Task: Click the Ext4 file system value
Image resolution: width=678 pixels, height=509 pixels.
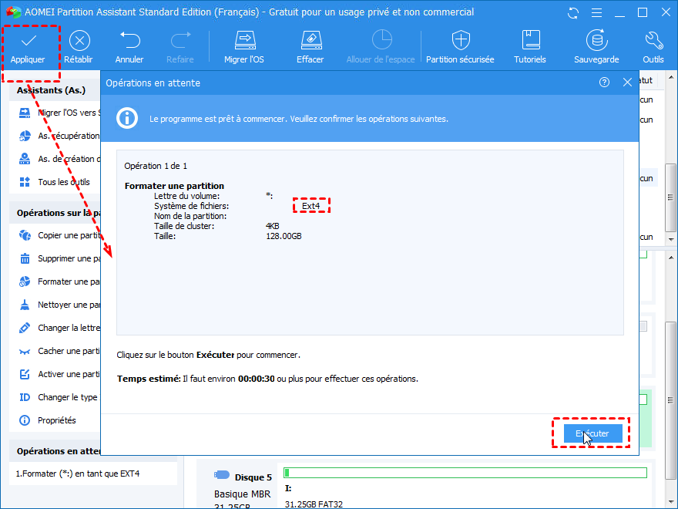Action: click(311, 206)
